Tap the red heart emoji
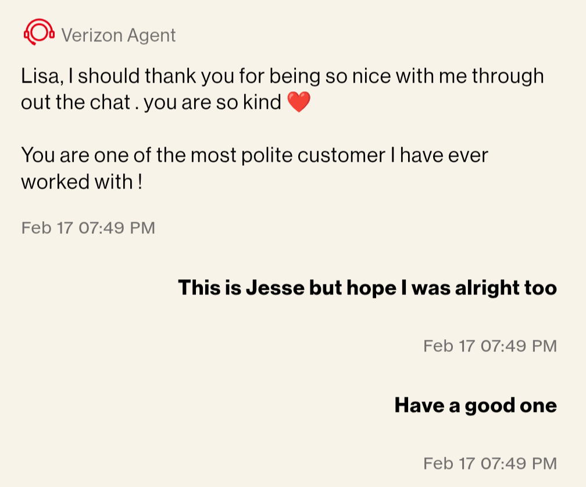Image resolution: width=586 pixels, height=487 pixels. (x=299, y=103)
